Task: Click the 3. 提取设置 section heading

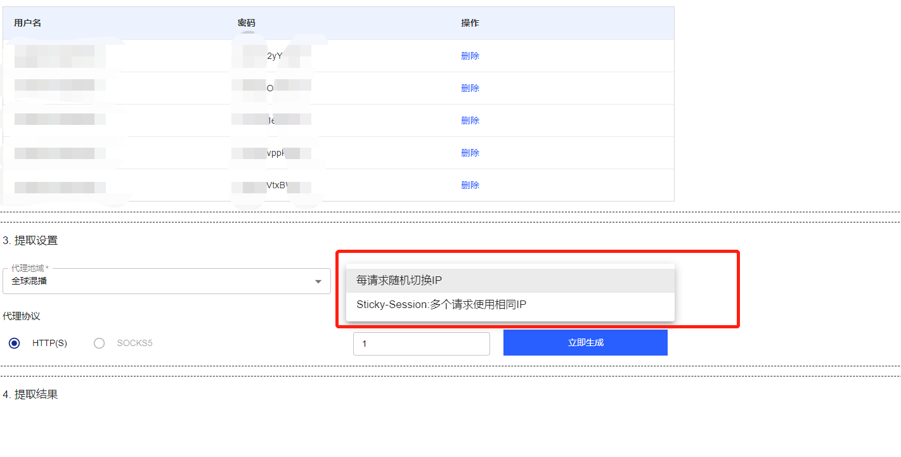Action: point(30,240)
